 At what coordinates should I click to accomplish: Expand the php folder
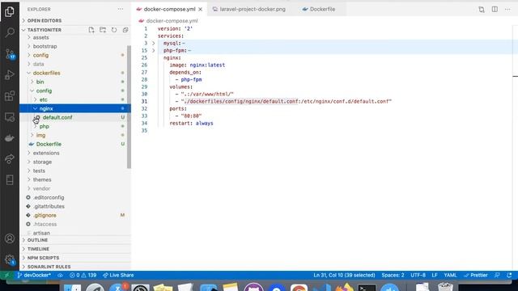click(75, 126)
